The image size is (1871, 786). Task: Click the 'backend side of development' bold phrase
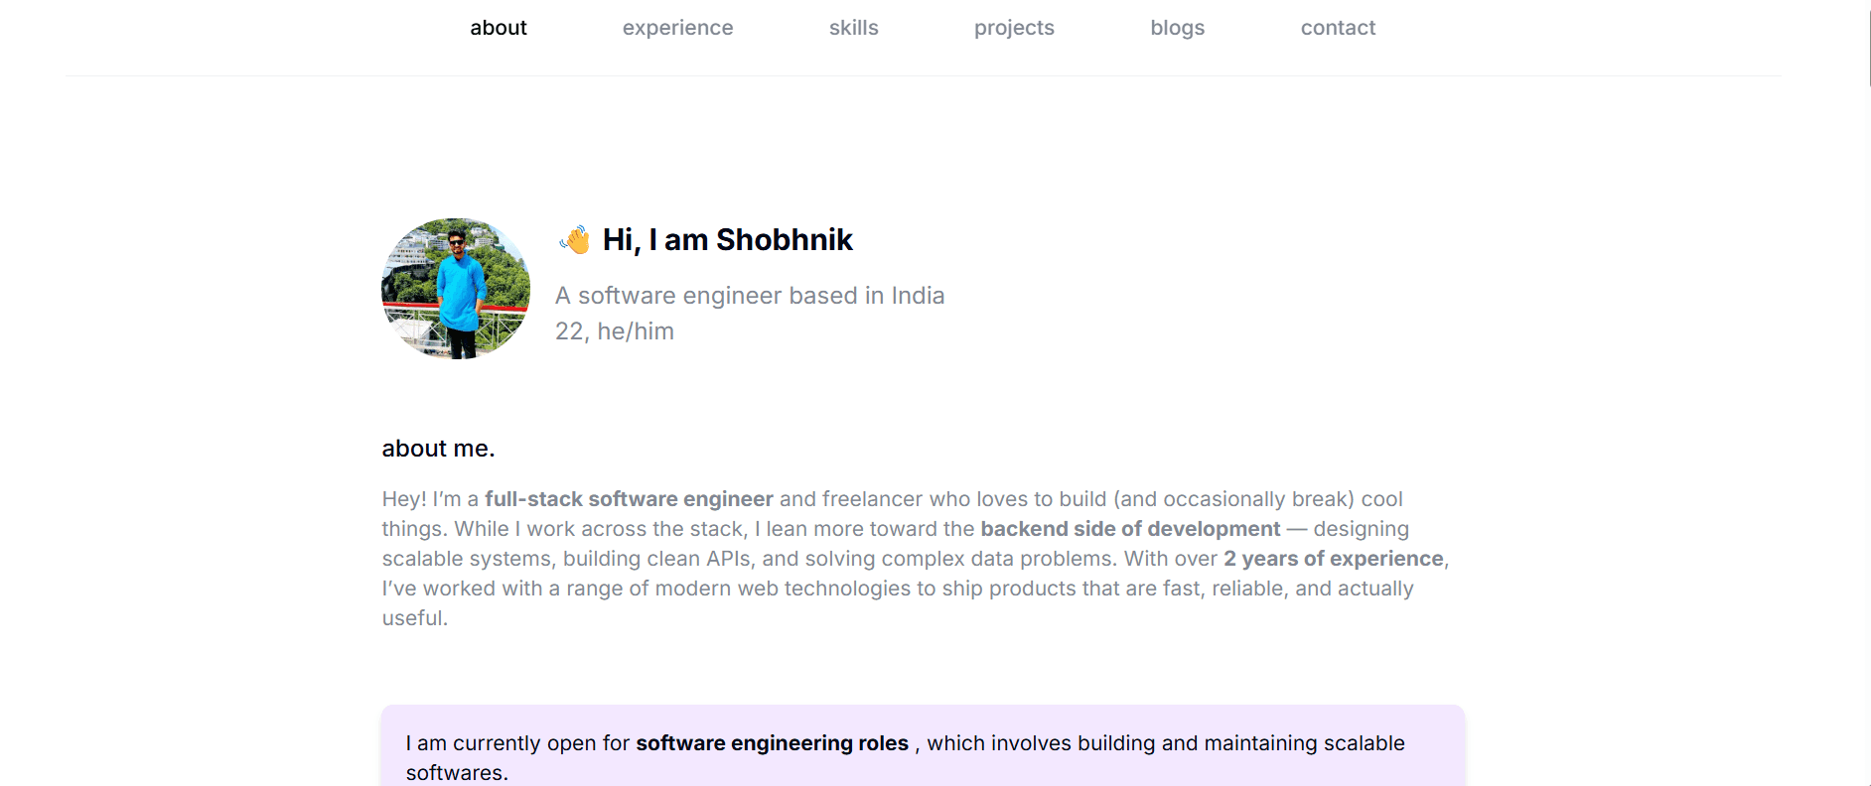click(1129, 529)
